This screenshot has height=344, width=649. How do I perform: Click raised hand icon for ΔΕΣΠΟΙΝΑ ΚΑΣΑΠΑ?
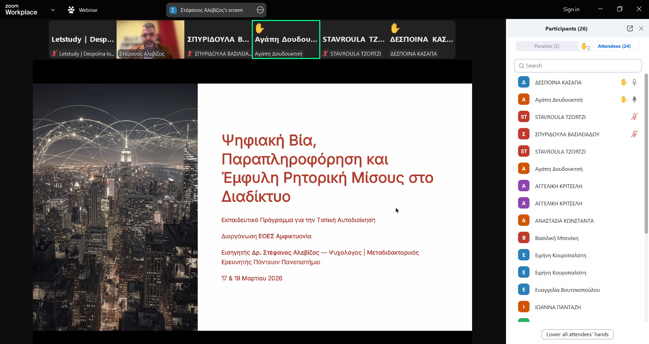(624, 82)
